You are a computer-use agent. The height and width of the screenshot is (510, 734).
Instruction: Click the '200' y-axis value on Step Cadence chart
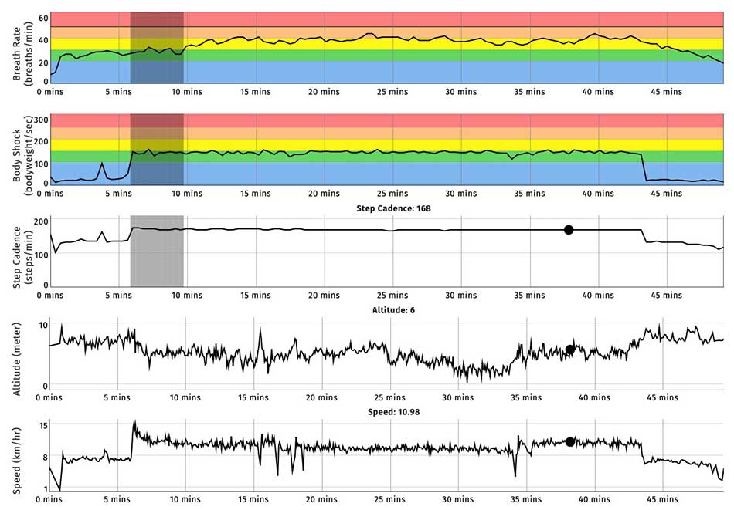pos(41,221)
